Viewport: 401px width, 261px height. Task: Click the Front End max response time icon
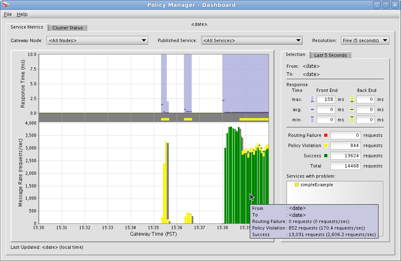[x=312, y=99]
